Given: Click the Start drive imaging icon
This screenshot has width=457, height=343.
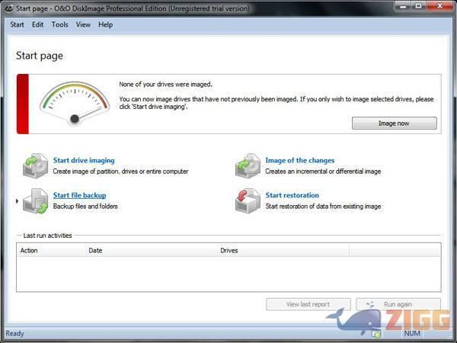Looking at the screenshot, I should coord(36,165).
